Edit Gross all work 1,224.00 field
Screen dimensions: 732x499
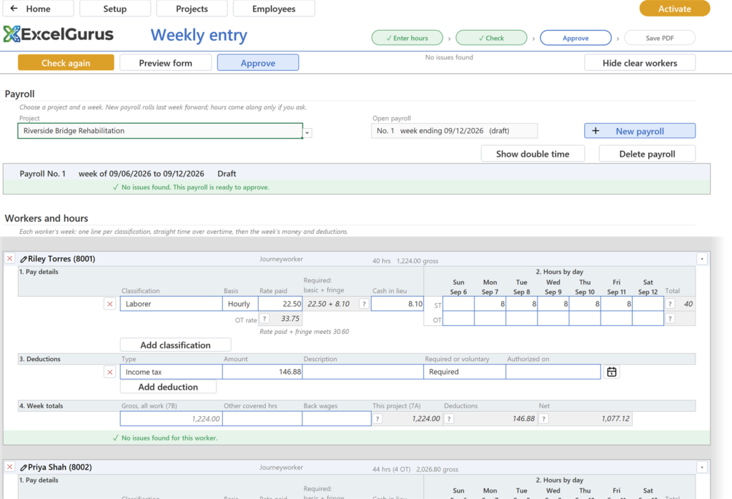pyautogui.click(x=172, y=419)
